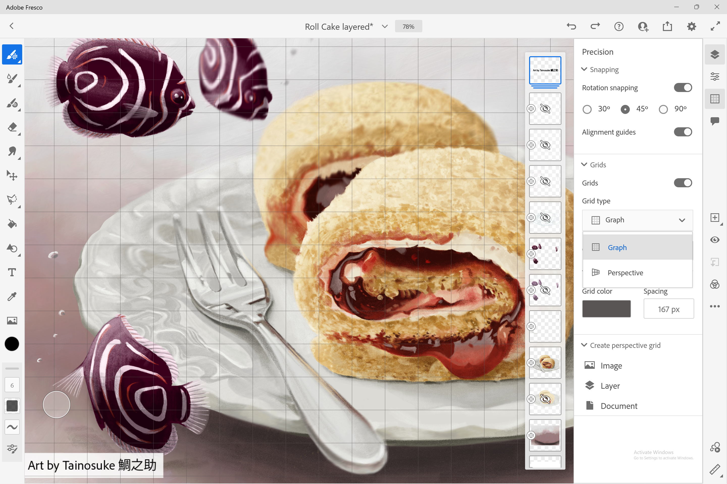Viewport: 727px width, 484px height.
Task: Open the Grid color swatch
Action: [x=606, y=309]
